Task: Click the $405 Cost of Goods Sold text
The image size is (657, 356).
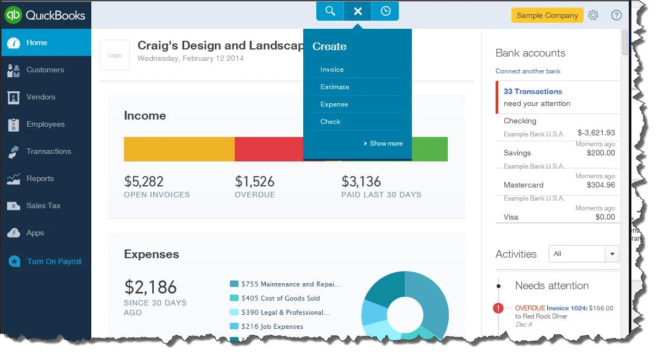Action: (x=280, y=298)
